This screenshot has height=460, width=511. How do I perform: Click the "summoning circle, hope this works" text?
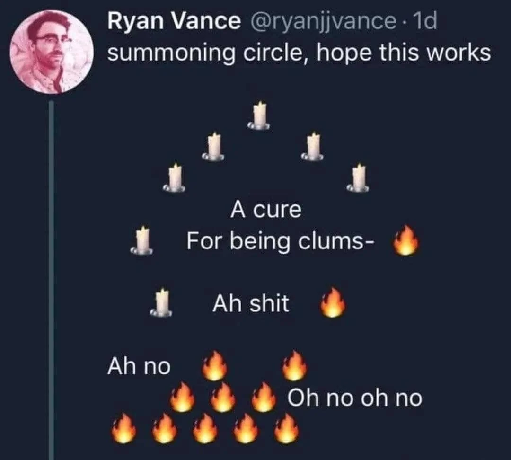299,53
